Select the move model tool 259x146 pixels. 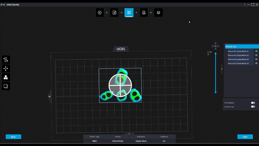coord(6,68)
